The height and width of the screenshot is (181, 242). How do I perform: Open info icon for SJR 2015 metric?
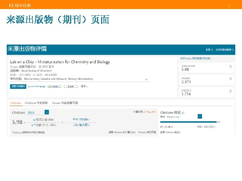(231, 79)
